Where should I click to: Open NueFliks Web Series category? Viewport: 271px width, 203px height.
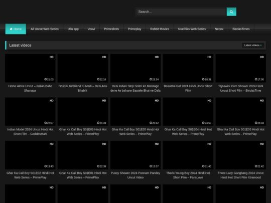[x=192, y=29]
